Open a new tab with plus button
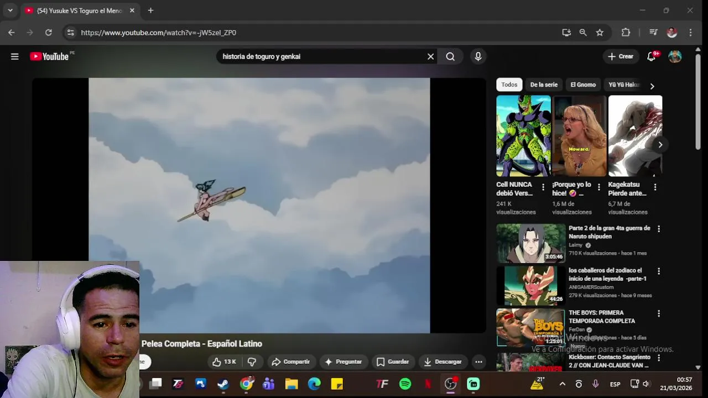Viewport: 708px width, 398px height. point(150,11)
